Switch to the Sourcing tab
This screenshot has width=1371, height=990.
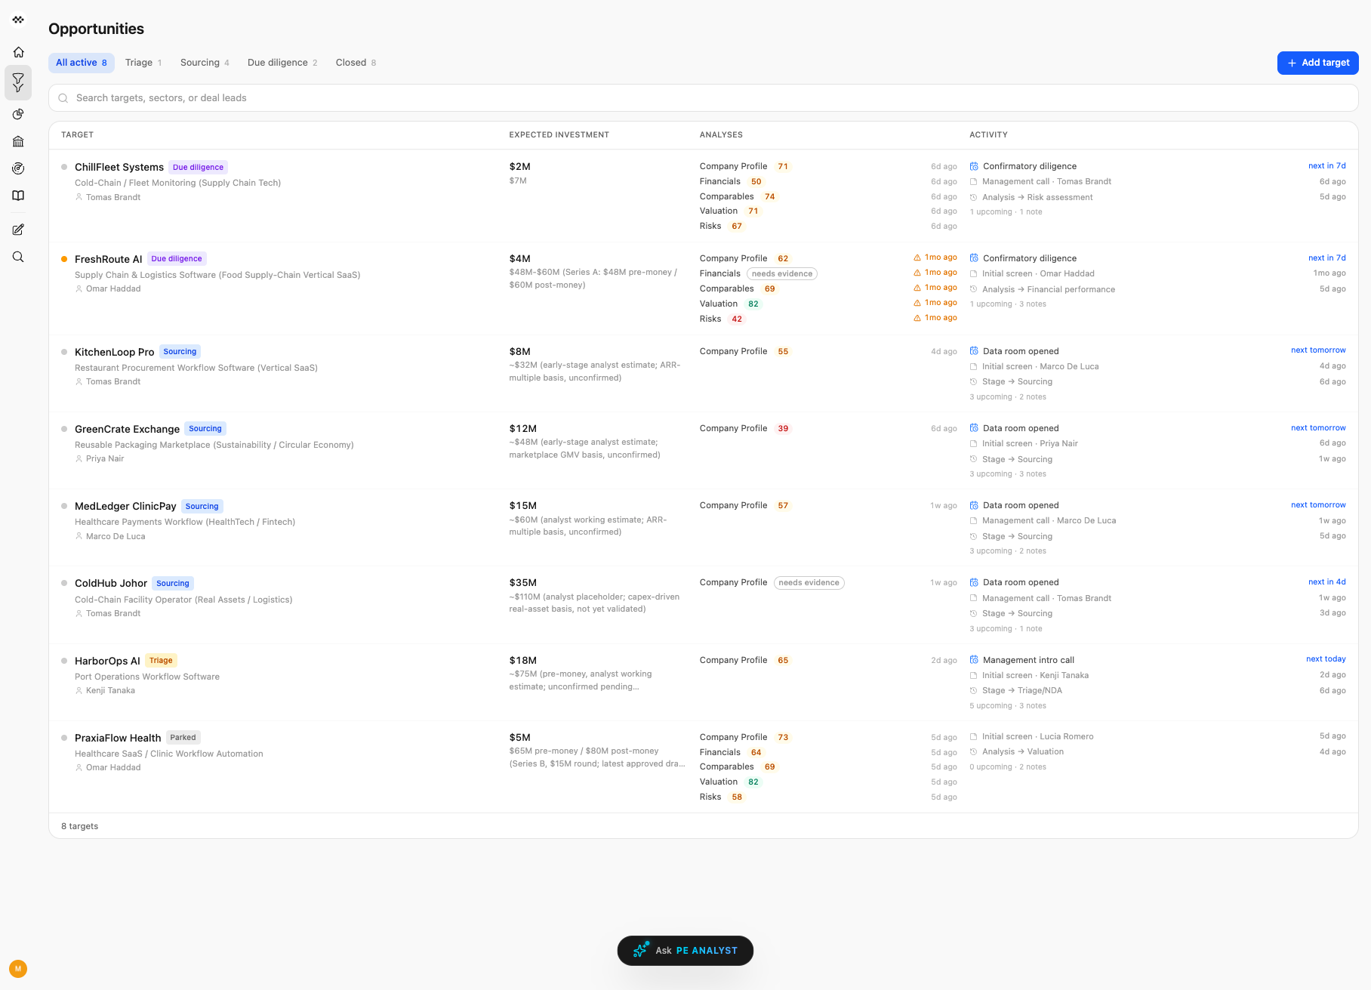click(205, 63)
